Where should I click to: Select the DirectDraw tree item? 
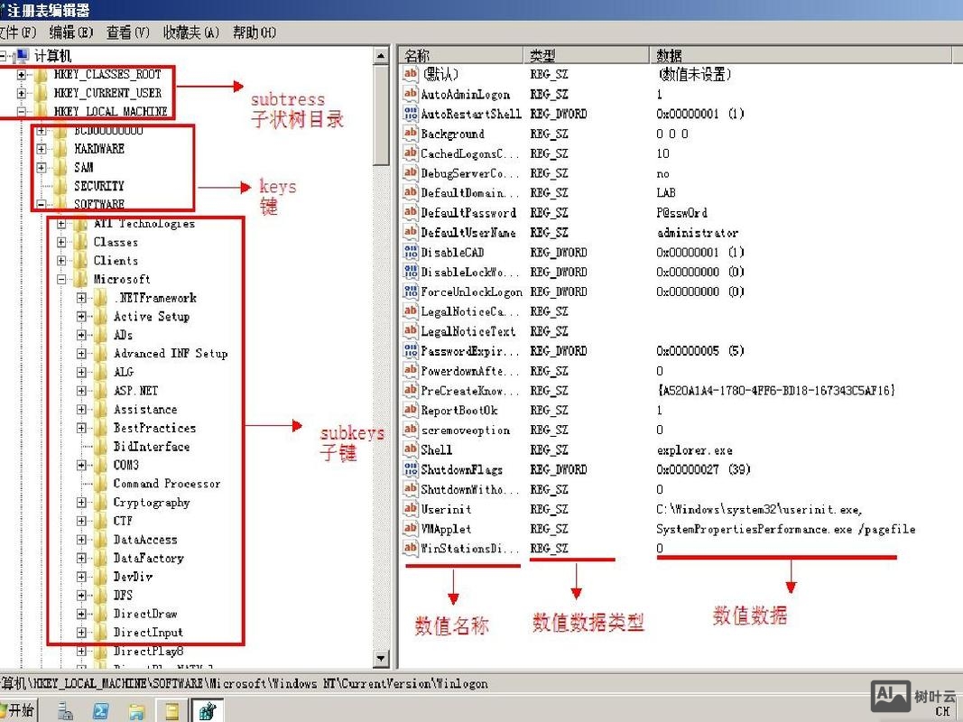144,614
